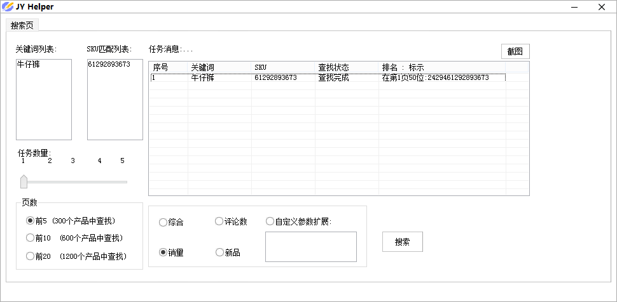Click the 关键词 column header

click(219, 67)
